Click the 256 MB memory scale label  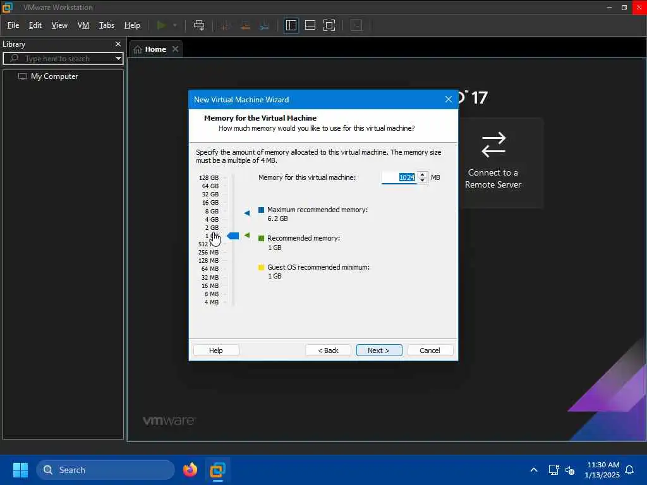(209, 253)
